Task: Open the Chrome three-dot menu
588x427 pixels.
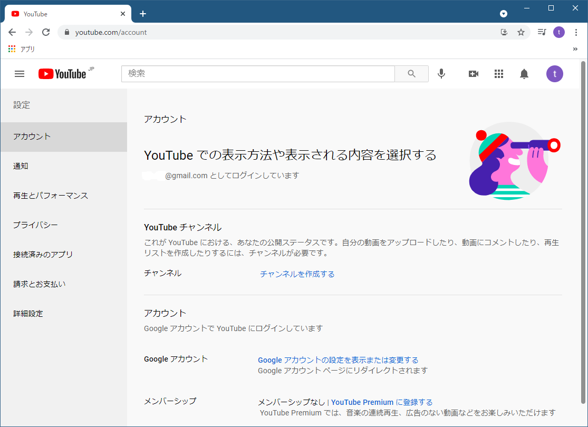Action: (576, 32)
